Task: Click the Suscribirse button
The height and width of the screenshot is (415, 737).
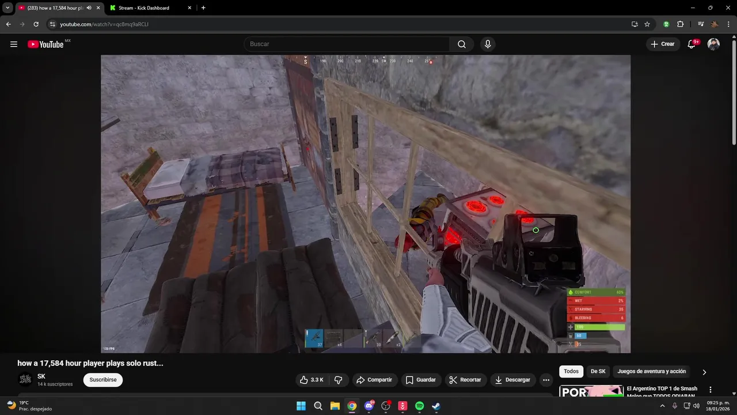Action: 103,380
